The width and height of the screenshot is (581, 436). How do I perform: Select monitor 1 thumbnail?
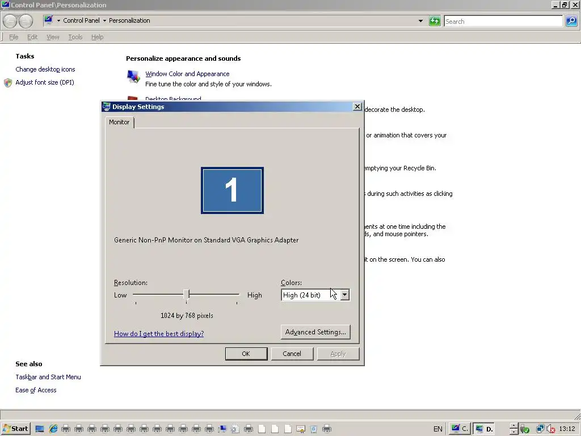232,190
